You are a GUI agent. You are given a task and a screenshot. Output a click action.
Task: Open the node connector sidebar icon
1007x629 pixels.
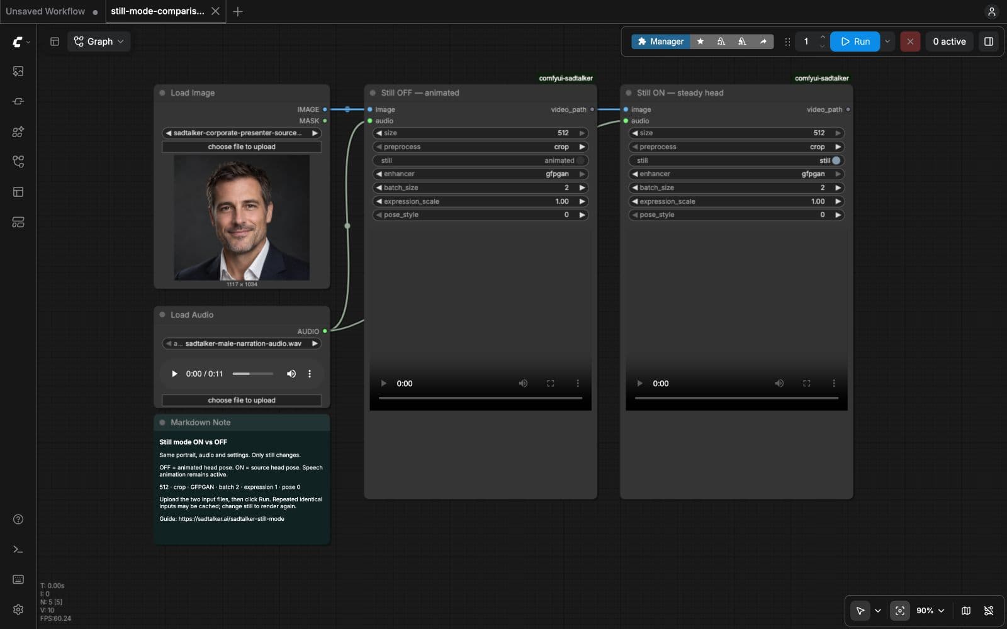click(18, 101)
